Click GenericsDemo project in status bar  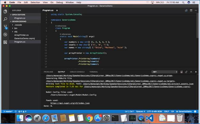click(184, 111)
